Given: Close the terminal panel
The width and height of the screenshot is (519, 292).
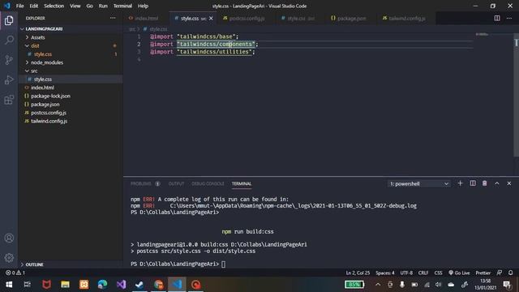Looking at the screenshot, I should tap(509, 183).
